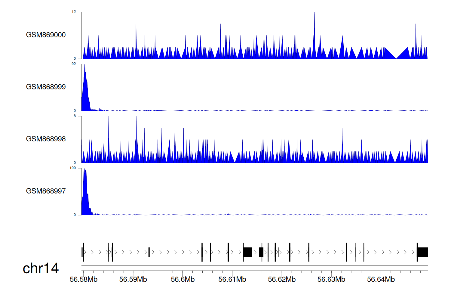Screen dimensions: 451x294
Task: Click the 56.62Mb axis tick label
Action: click(x=282, y=280)
